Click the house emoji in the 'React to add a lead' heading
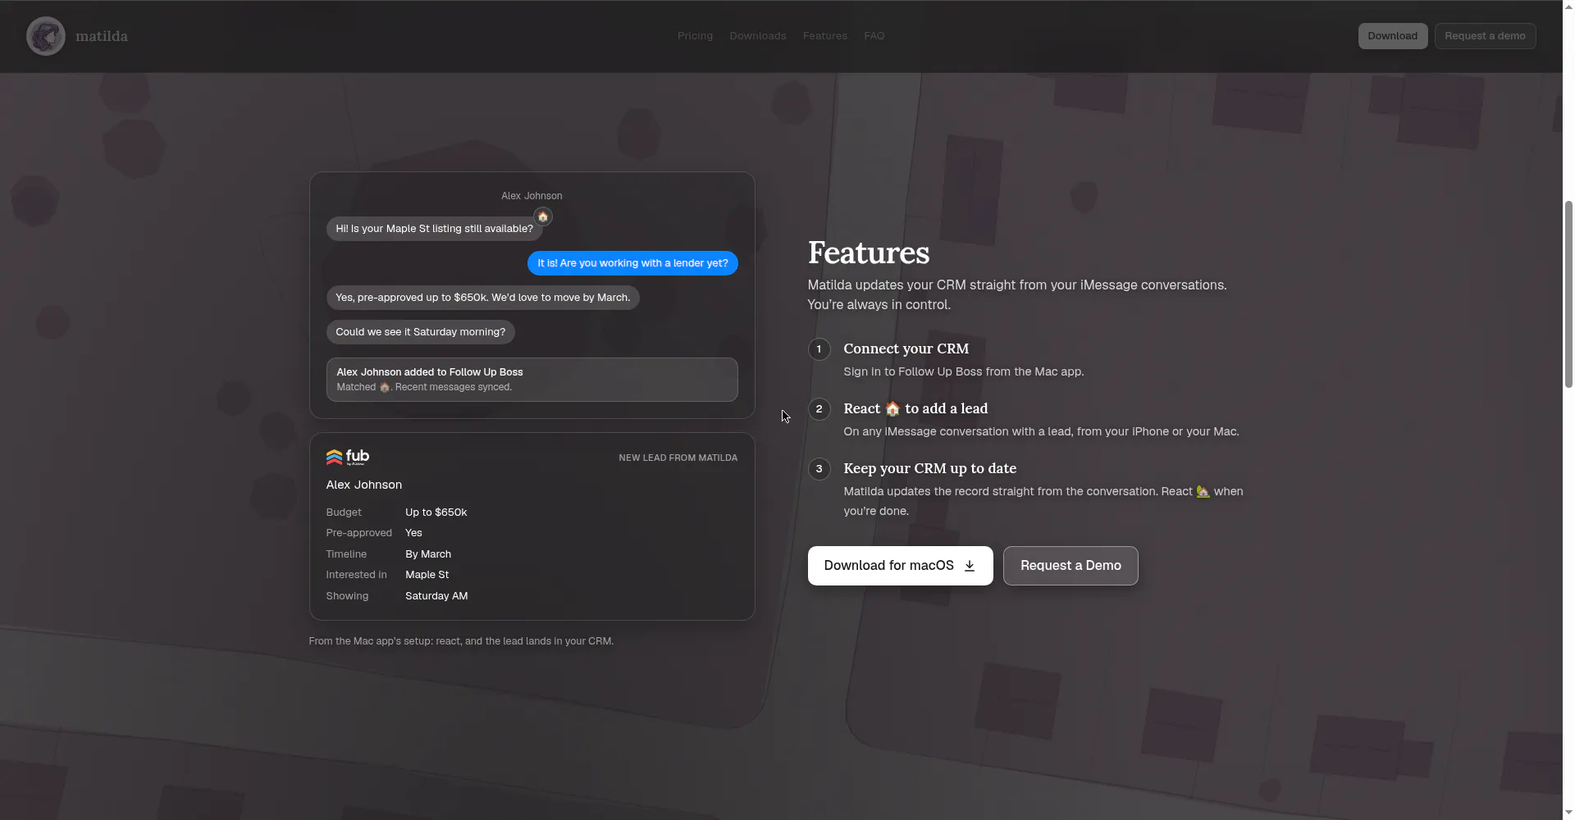1575x820 pixels. (892, 408)
